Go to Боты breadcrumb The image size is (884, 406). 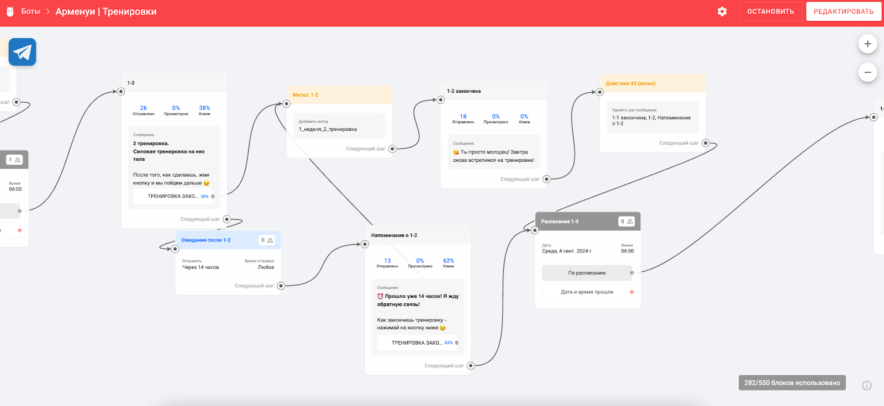point(30,12)
